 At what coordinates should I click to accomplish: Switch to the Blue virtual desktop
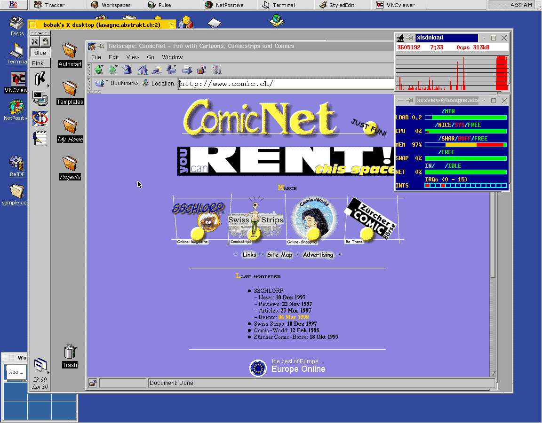40,53
